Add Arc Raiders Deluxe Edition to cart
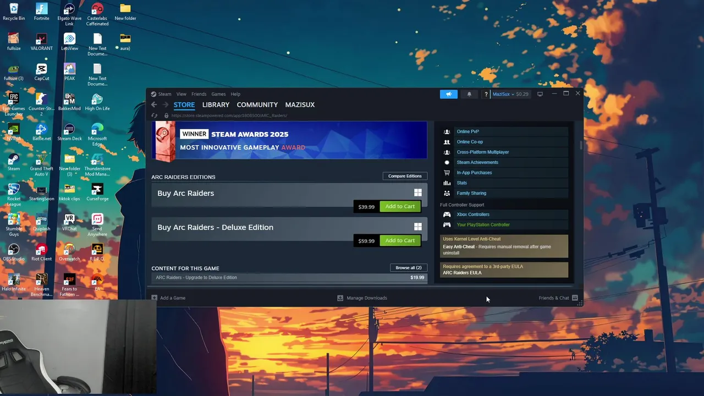704x396 pixels. pos(400,240)
